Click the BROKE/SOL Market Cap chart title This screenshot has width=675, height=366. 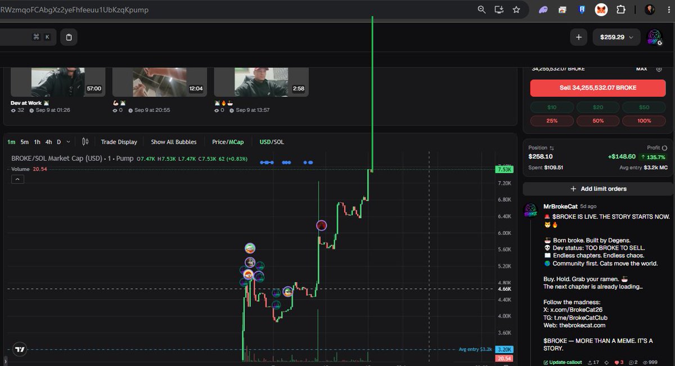[72, 159]
